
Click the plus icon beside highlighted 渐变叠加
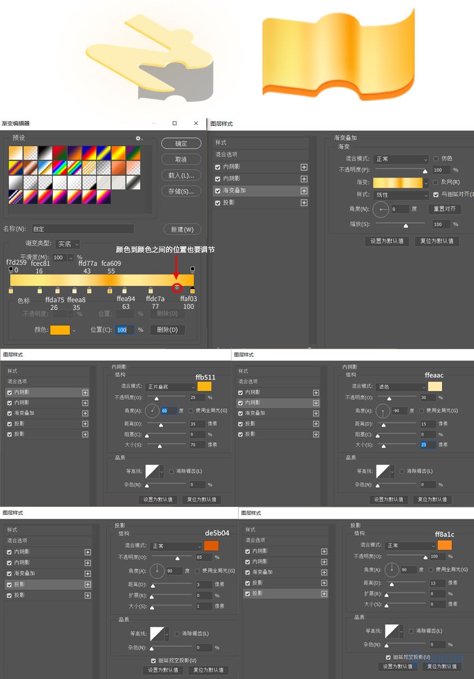(304, 191)
